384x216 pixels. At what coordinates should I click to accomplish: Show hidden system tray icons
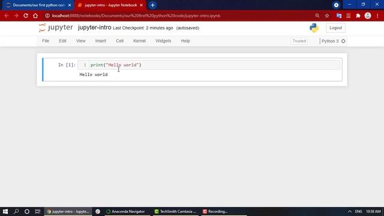click(349, 211)
